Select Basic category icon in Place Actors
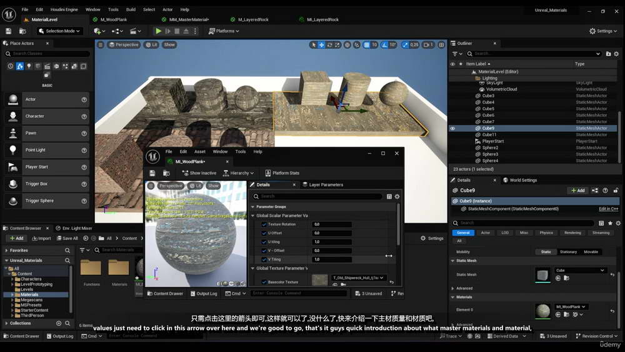 [19, 66]
